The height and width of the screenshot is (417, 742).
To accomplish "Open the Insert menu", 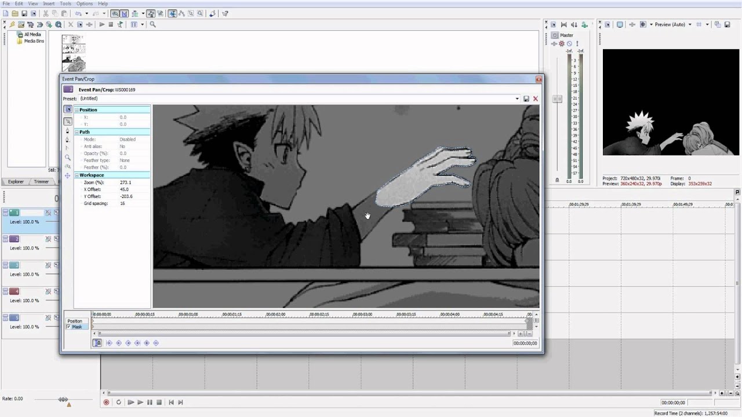I will click(49, 3).
